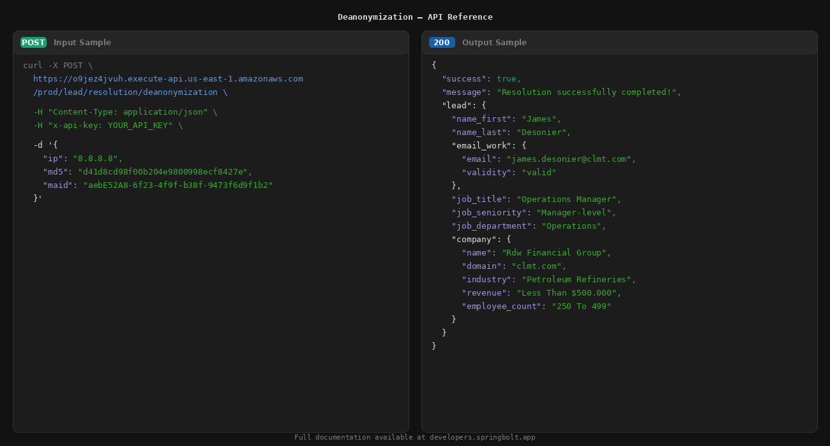
Task: Click the company name "Rdw Financial Group"
Action: pyautogui.click(x=557, y=253)
